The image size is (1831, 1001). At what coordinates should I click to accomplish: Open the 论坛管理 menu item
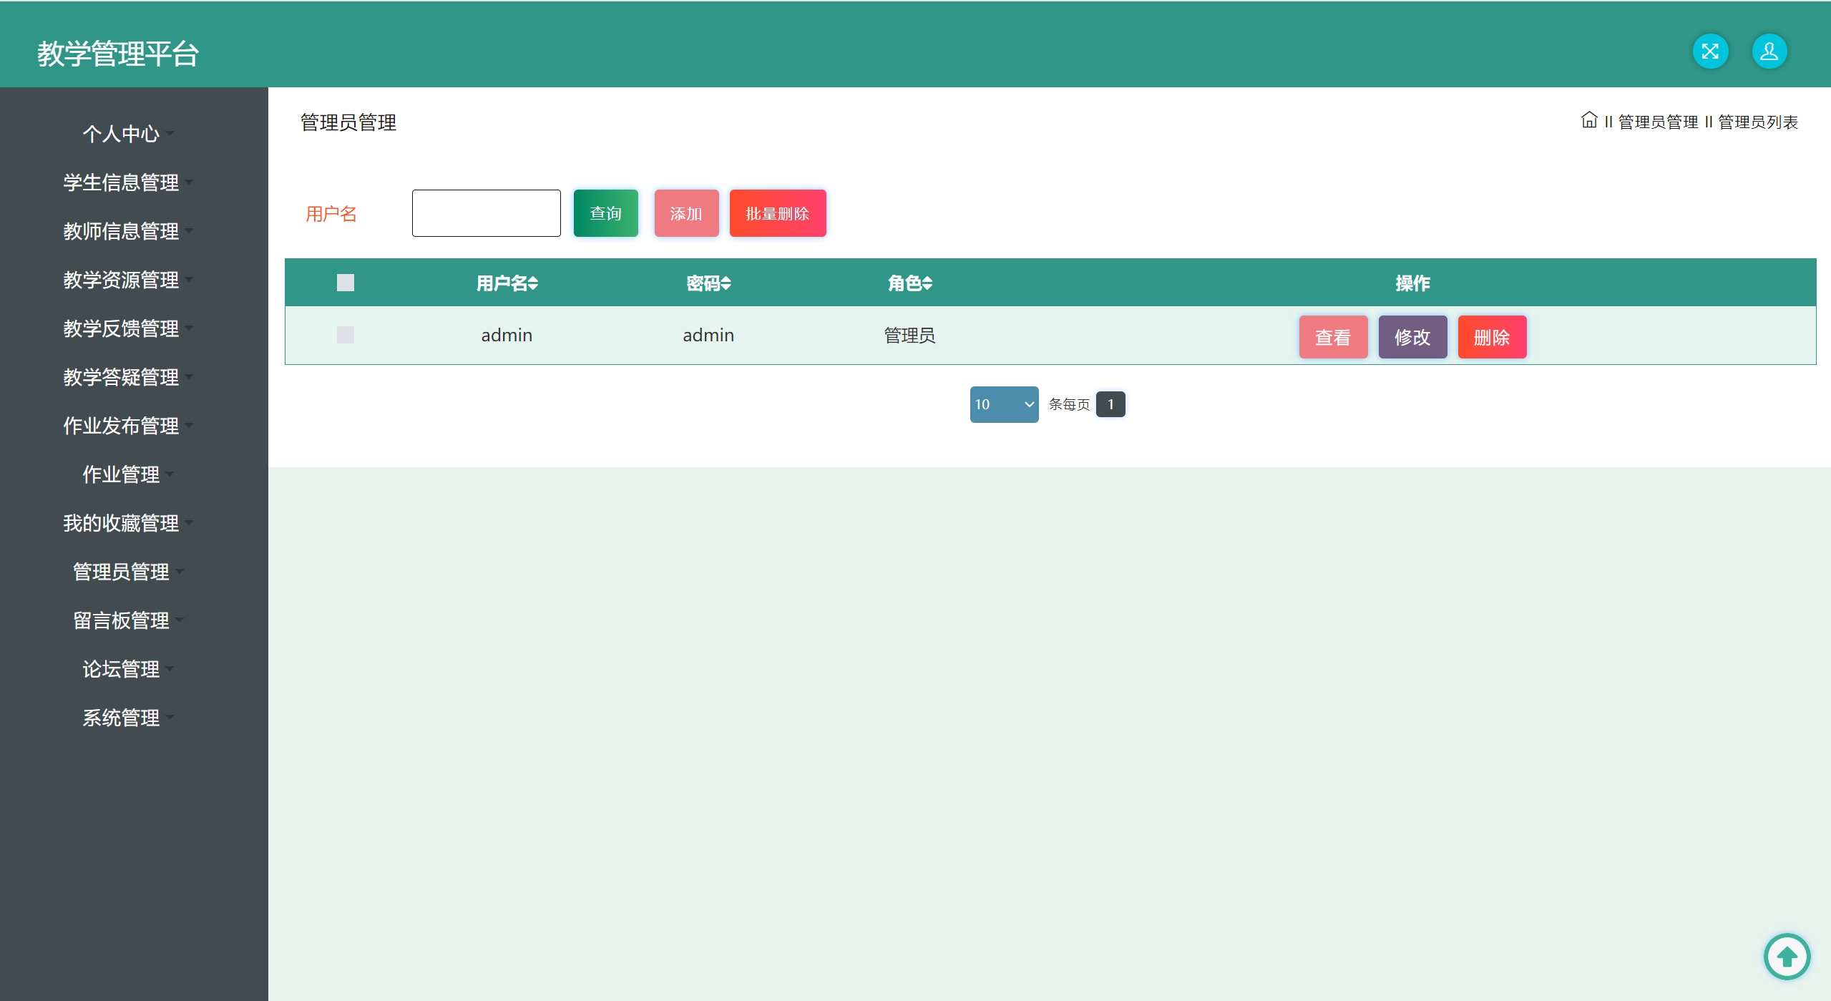click(122, 669)
